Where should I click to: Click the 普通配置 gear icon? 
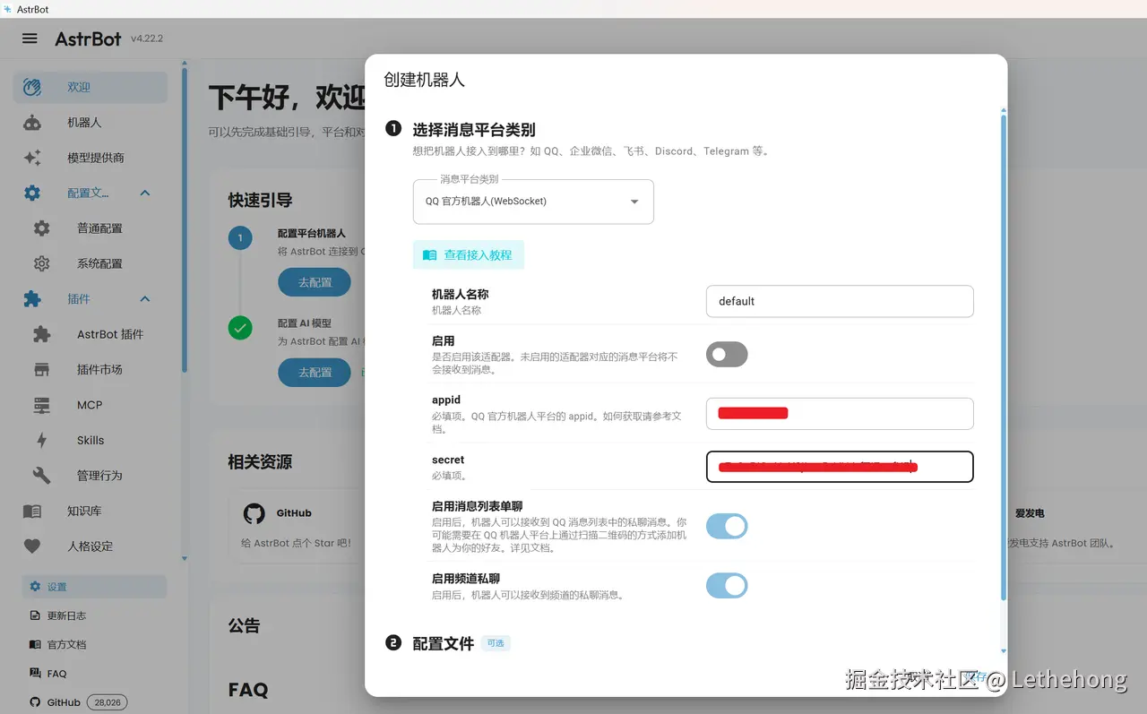(42, 228)
